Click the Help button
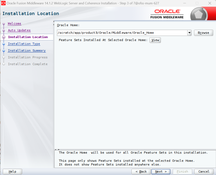Viewport: 216px width, 175px height. coord(12,171)
